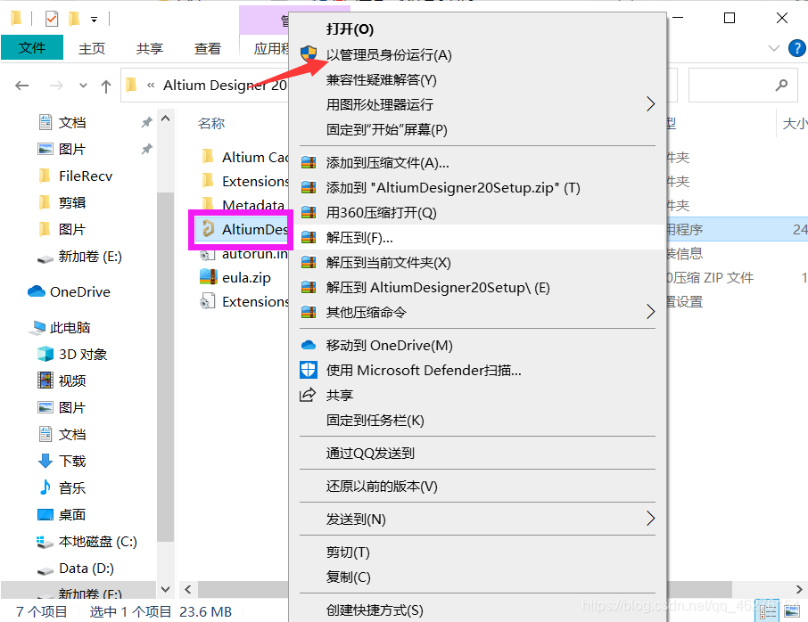Click the 共享 share icon in menu
Screen dimensions: 808x622
pos(308,395)
